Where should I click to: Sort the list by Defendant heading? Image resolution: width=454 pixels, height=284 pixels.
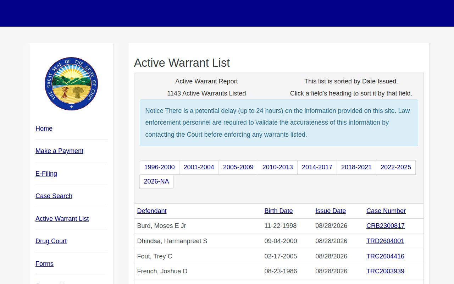point(152,211)
